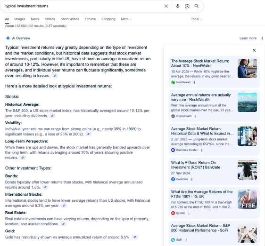Open source link chip after '5.3% per year'

(x=64, y=206)
